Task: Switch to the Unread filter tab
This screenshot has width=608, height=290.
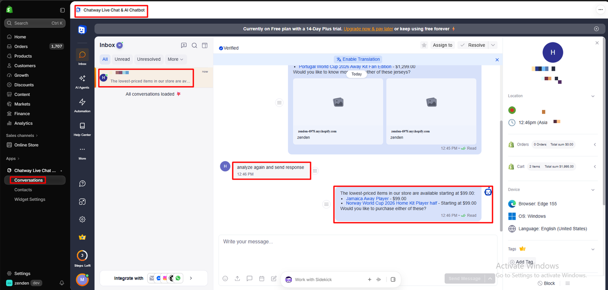Action: [x=122, y=59]
